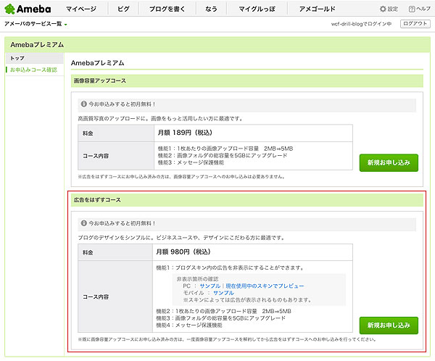Click info icon in 画像容量アップコース notice
This screenshot has width=435, height=361.
tap(84, 104)
